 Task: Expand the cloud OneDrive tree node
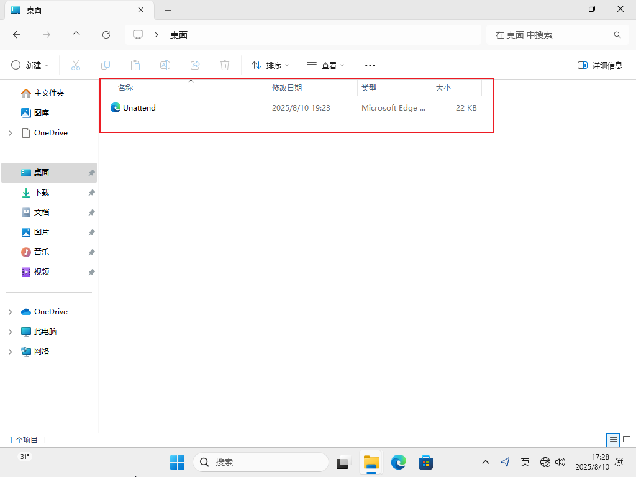(11, 312)
